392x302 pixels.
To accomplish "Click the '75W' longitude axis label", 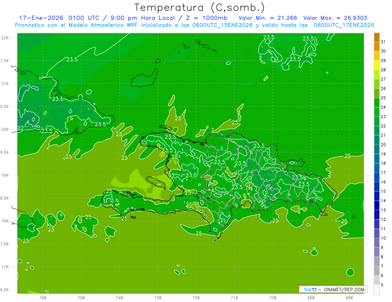I will pos(81,297).
